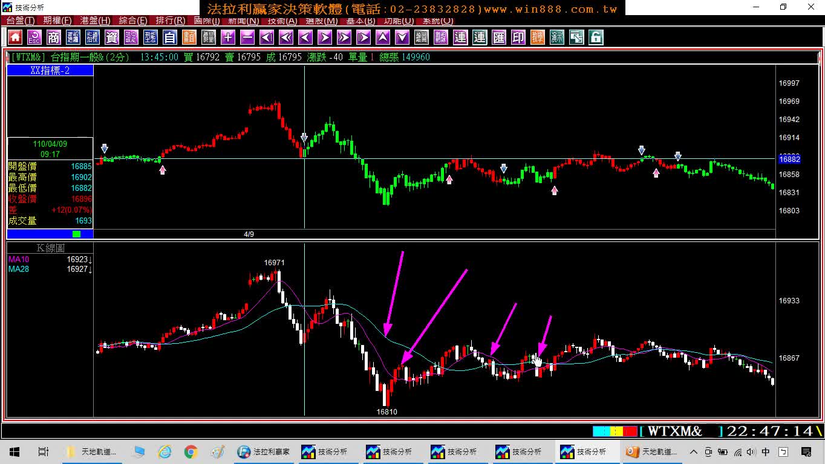Click the highlighted 16882 price axis label
Screen dimensions: 825x464
pyautogui.click(x=789, y=159)
